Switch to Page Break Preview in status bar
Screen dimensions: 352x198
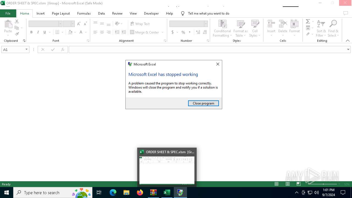click(x=299, y=184)
